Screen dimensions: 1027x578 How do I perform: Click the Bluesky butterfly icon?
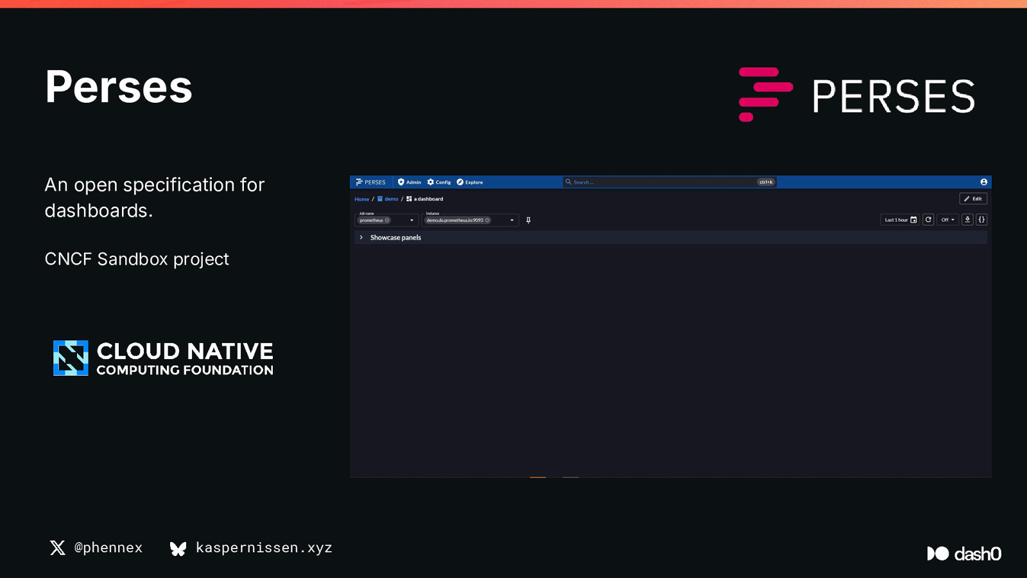pos(178,548)
